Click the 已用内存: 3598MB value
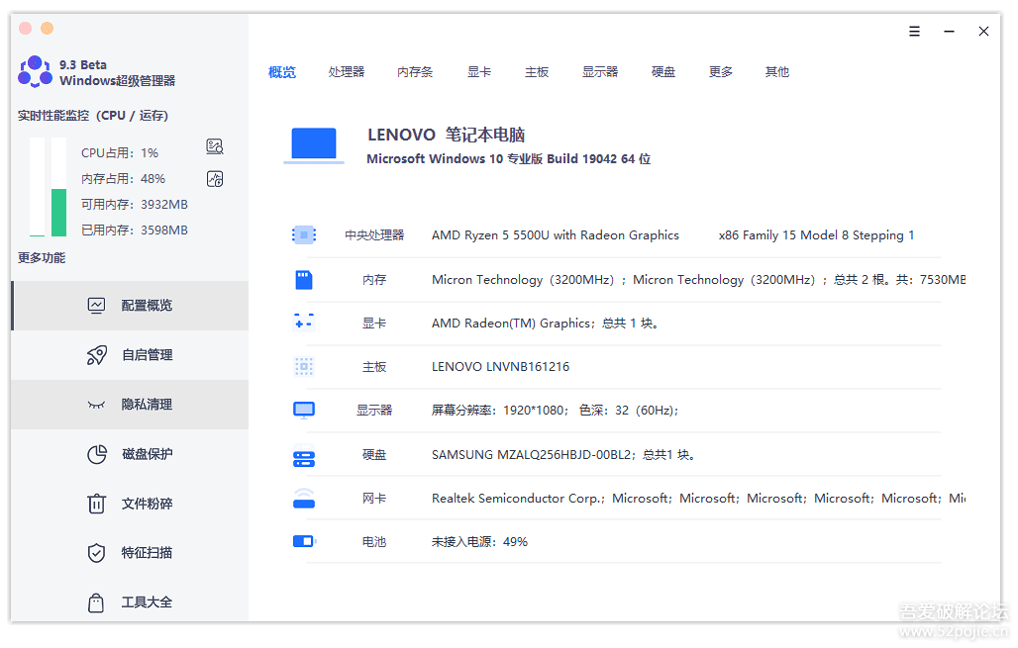 [135, 231]
